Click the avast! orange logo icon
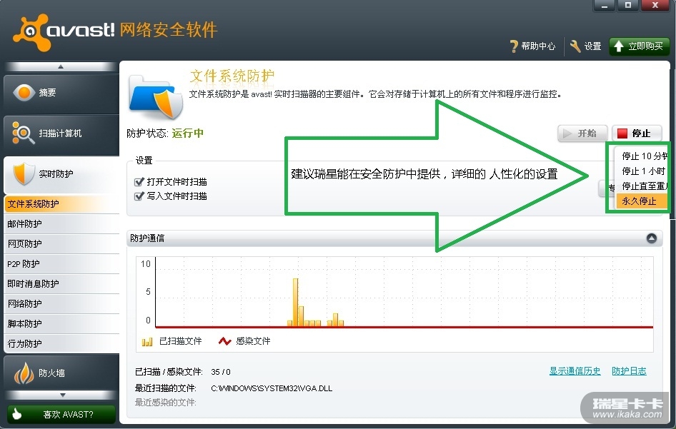 31,32
